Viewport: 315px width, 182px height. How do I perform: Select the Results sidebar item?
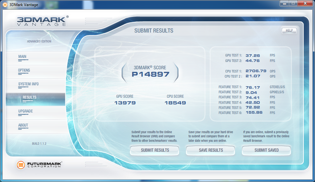click(29, 98)
